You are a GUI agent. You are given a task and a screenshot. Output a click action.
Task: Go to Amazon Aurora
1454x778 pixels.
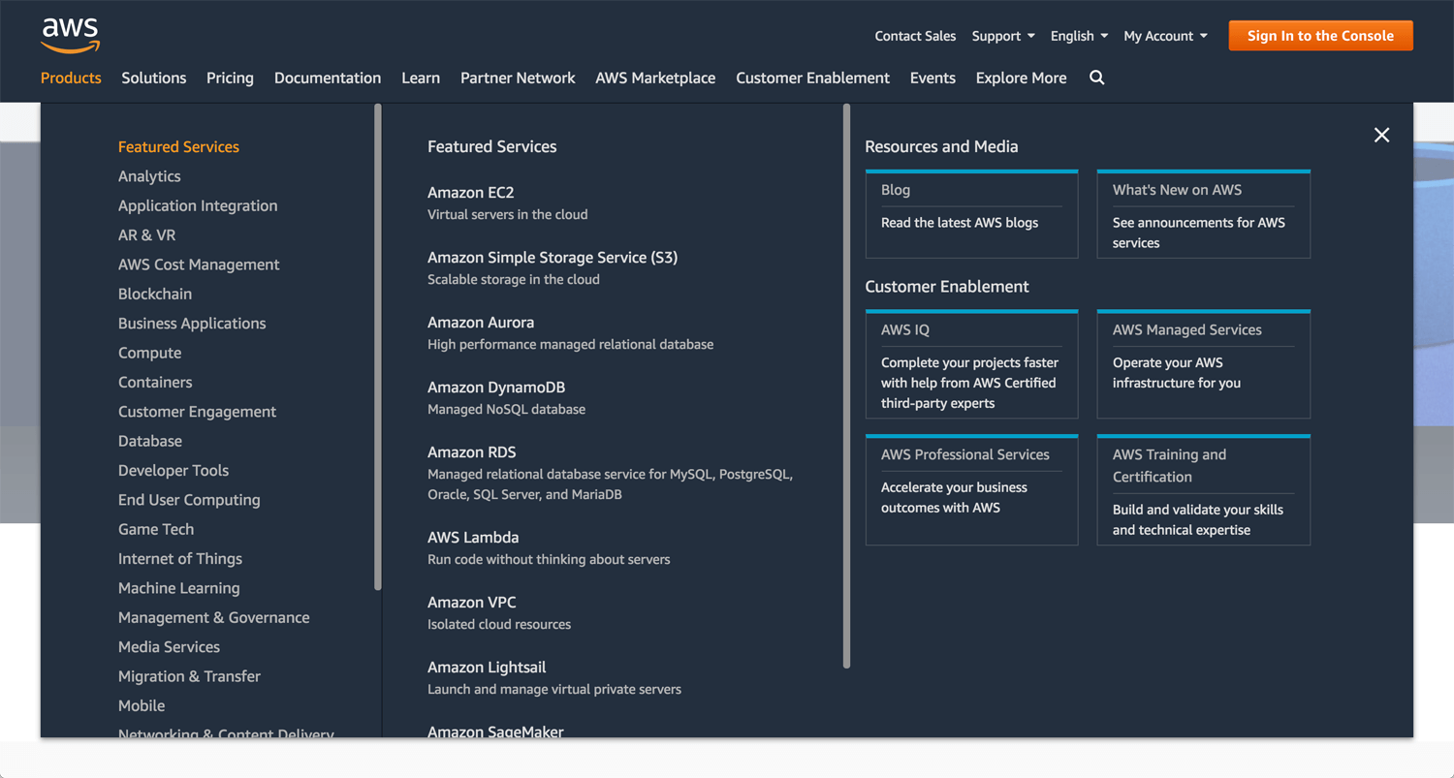coord(481,323)
